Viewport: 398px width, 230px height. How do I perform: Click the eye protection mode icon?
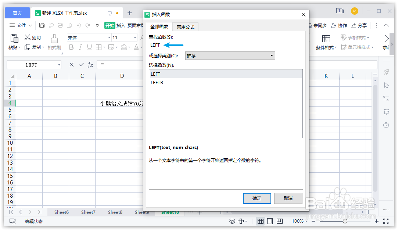click(232, 221)
